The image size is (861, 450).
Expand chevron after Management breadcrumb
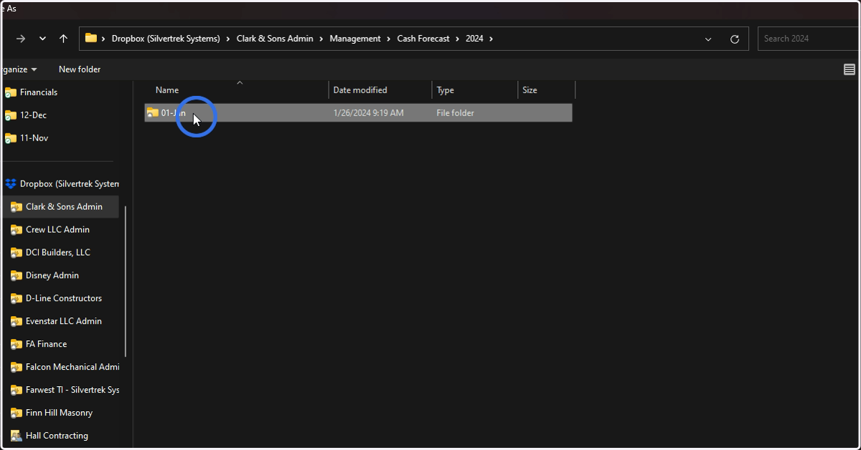(x=389, y=39)
